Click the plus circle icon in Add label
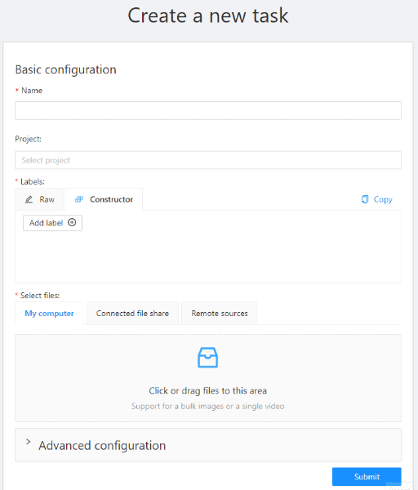 (72, 222)
